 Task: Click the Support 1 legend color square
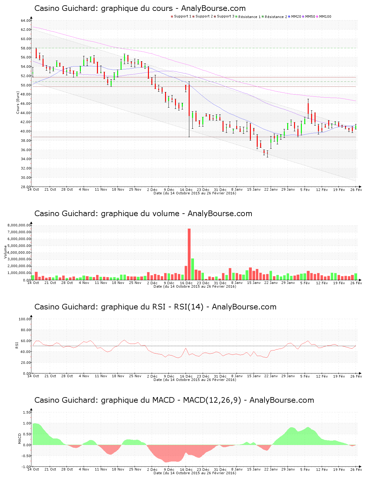tap(172, 16)
